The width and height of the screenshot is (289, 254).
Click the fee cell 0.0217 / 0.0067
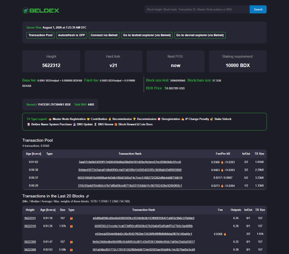(x=223, y=178)
